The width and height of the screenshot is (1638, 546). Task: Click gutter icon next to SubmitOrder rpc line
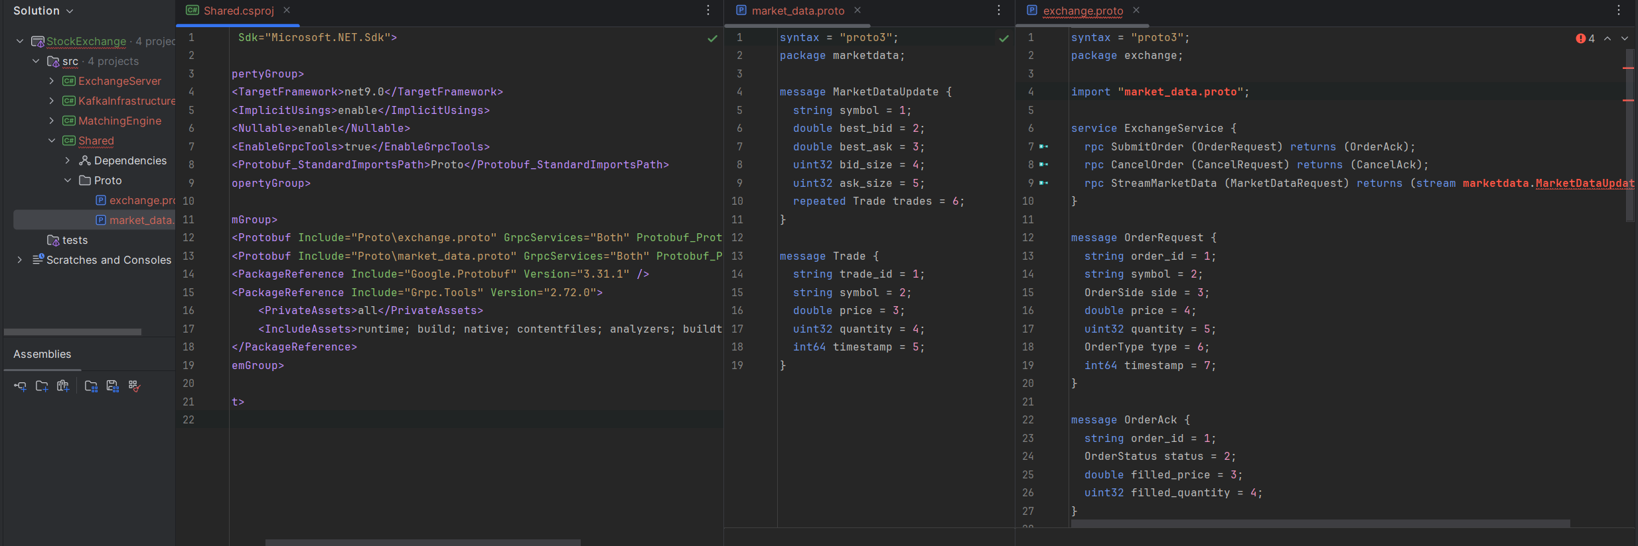1044,146
